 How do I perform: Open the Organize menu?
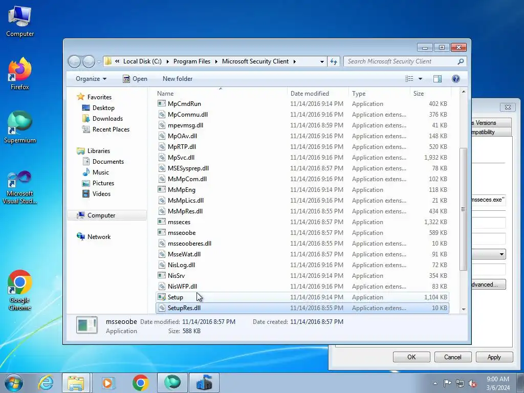91,79
